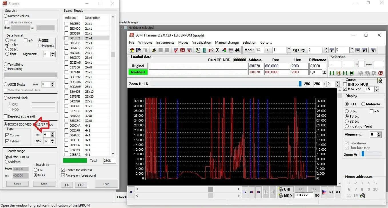Enable the Text String search option
This screenshot has width=388, height=208.
click(6, 64)
